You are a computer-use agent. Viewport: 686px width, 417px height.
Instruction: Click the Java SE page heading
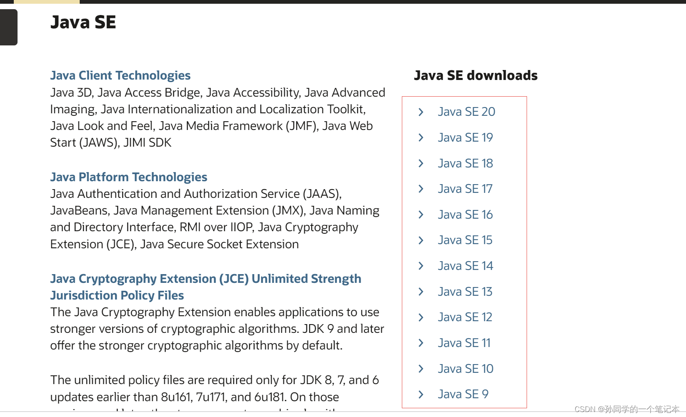[x=83, y=22]
